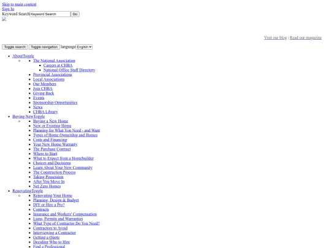Image resolution: width=331 pixels, height=248 pixels.
Task: Click the Toggle navigation button
Action: click(44, 47)
